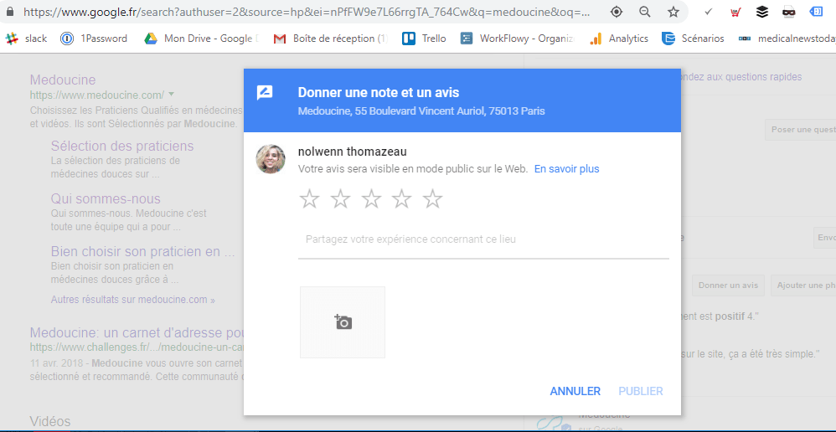Viewport: 836px width, 432px height.
Task: Open the Qui sommes-nous sitelink
Action: coord(106,199)
